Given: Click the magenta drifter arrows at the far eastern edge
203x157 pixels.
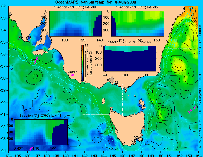Looking at the screenshot, I should 192,110.
